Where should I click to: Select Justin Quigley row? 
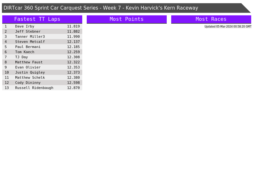[x=30, y=73]
